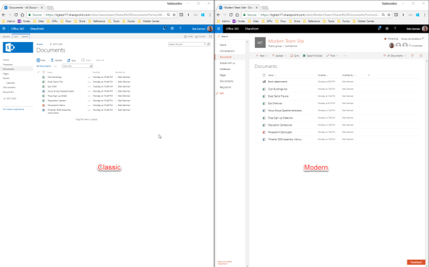429x267 pixels.
Task: Open Name column header dropdown in Modern
Action: [272, 75]
